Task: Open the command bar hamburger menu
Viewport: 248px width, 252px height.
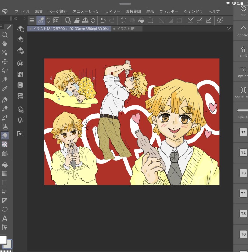Action: pyautogui.click(x=32, y=21)
